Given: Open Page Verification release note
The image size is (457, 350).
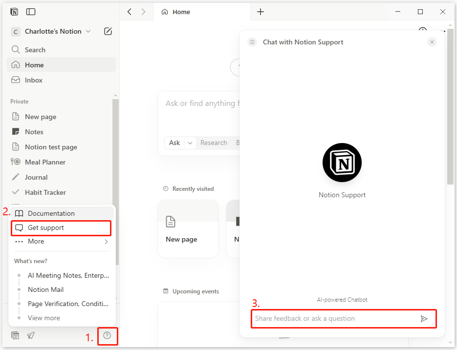Looking at the screenshot, I should point(68,304).
